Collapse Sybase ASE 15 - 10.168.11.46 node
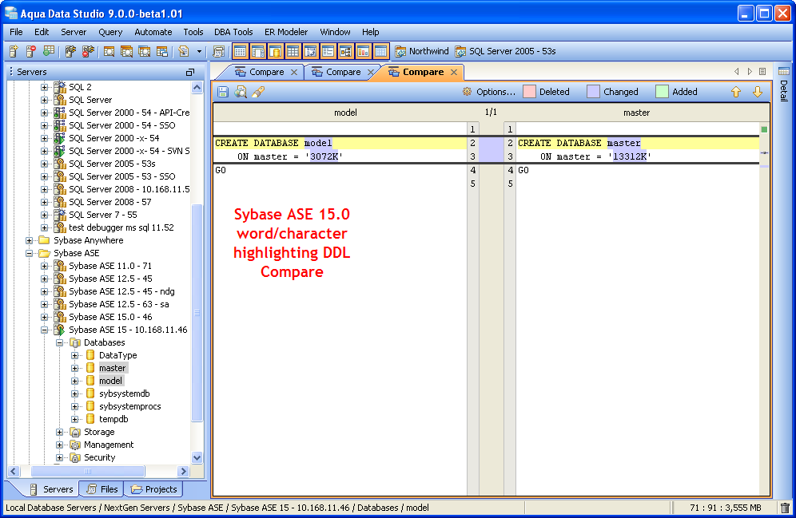Viewport: 796px width, 518px height. (44, 330)
